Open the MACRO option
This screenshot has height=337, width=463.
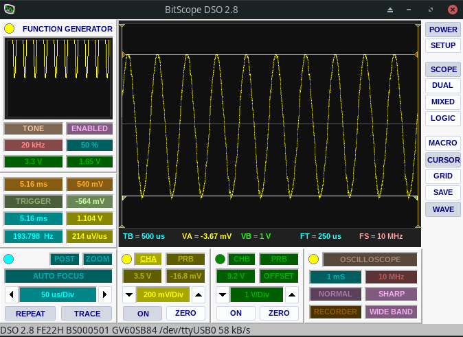point(443,143)
